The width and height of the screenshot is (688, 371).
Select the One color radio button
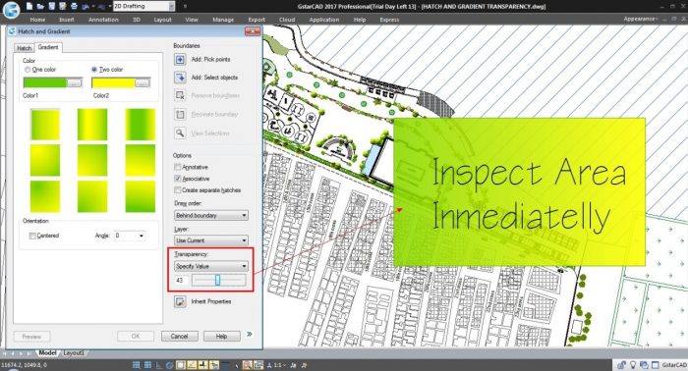28,70
